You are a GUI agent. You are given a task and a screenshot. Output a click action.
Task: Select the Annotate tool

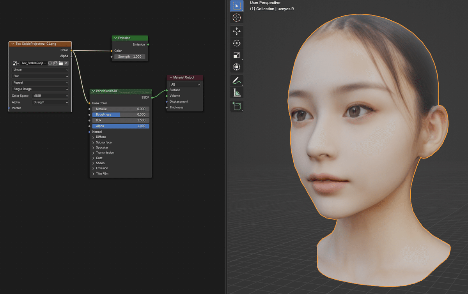(x=237, y=81)
